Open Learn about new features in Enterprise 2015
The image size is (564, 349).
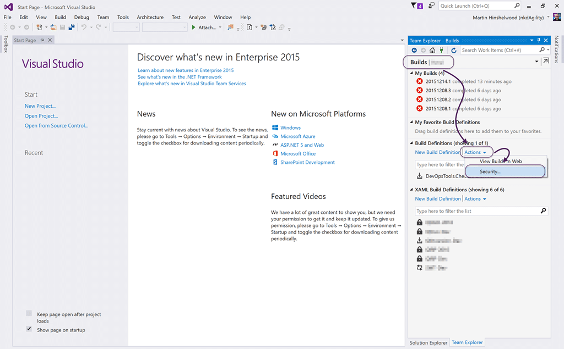(x=186, y=70)
